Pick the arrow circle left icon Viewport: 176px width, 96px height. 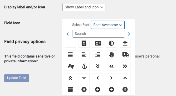tap(98, 89)
